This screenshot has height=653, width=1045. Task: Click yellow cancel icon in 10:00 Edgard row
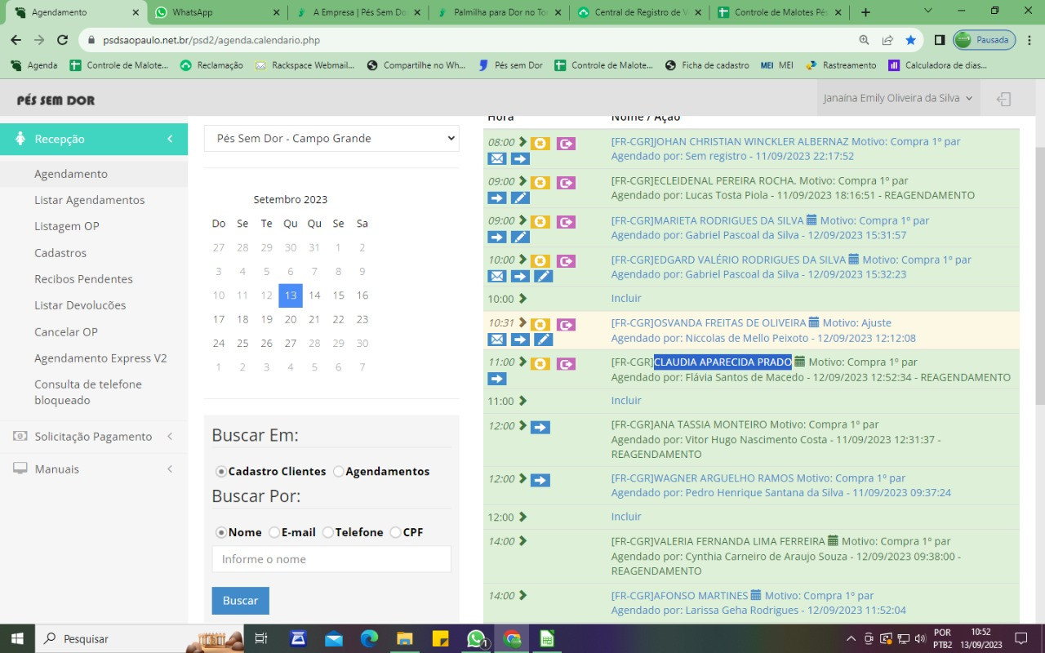540,261
